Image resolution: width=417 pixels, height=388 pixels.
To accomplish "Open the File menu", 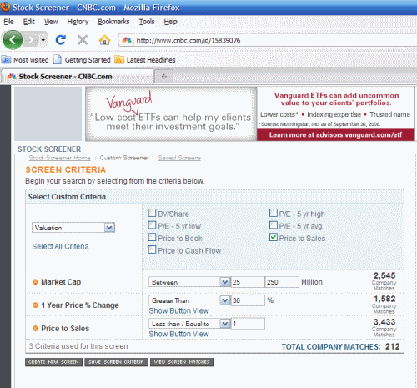I will coord(8,22).
